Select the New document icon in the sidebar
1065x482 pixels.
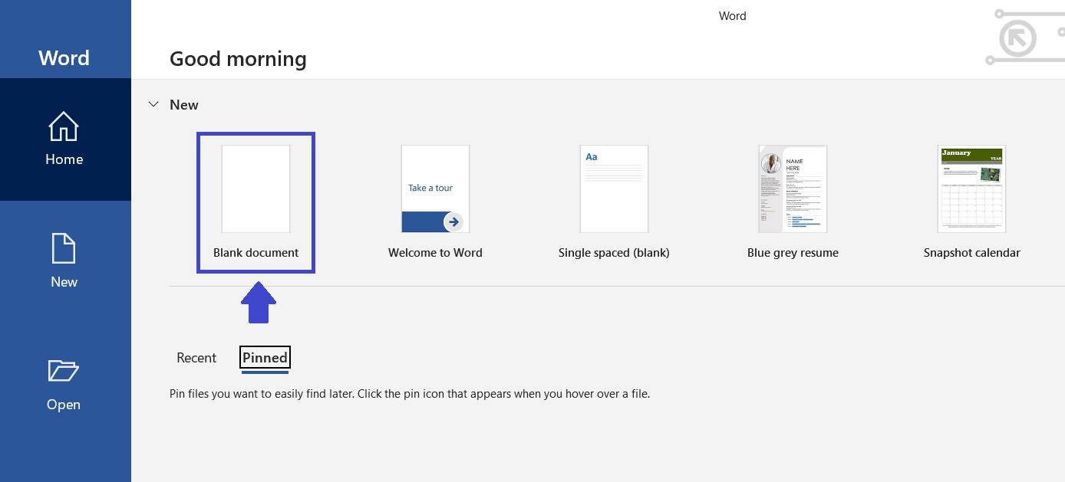click(64, 248)
